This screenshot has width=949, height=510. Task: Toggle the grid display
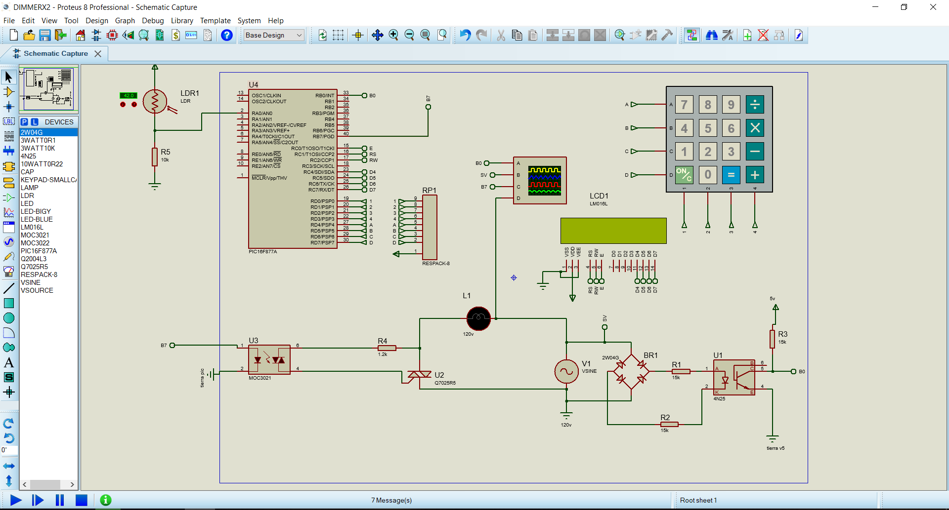(x=338, y=35)
